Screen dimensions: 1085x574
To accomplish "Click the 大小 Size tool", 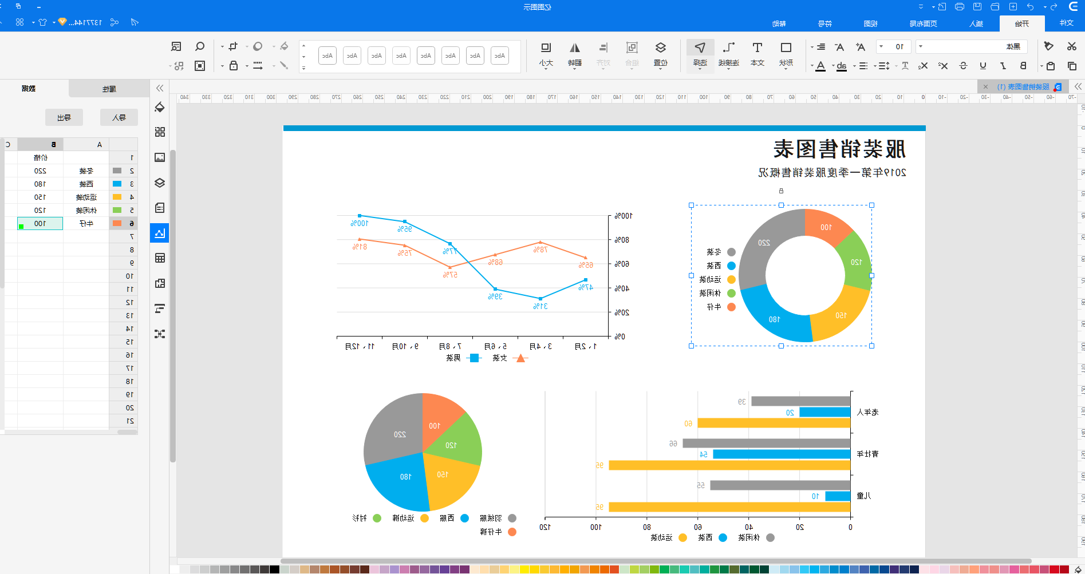I will pyautogui.click(x=546, y=54).
